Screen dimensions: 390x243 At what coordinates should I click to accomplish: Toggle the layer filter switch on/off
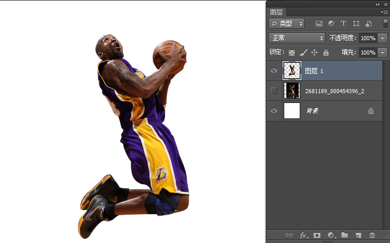pos(385,23)
